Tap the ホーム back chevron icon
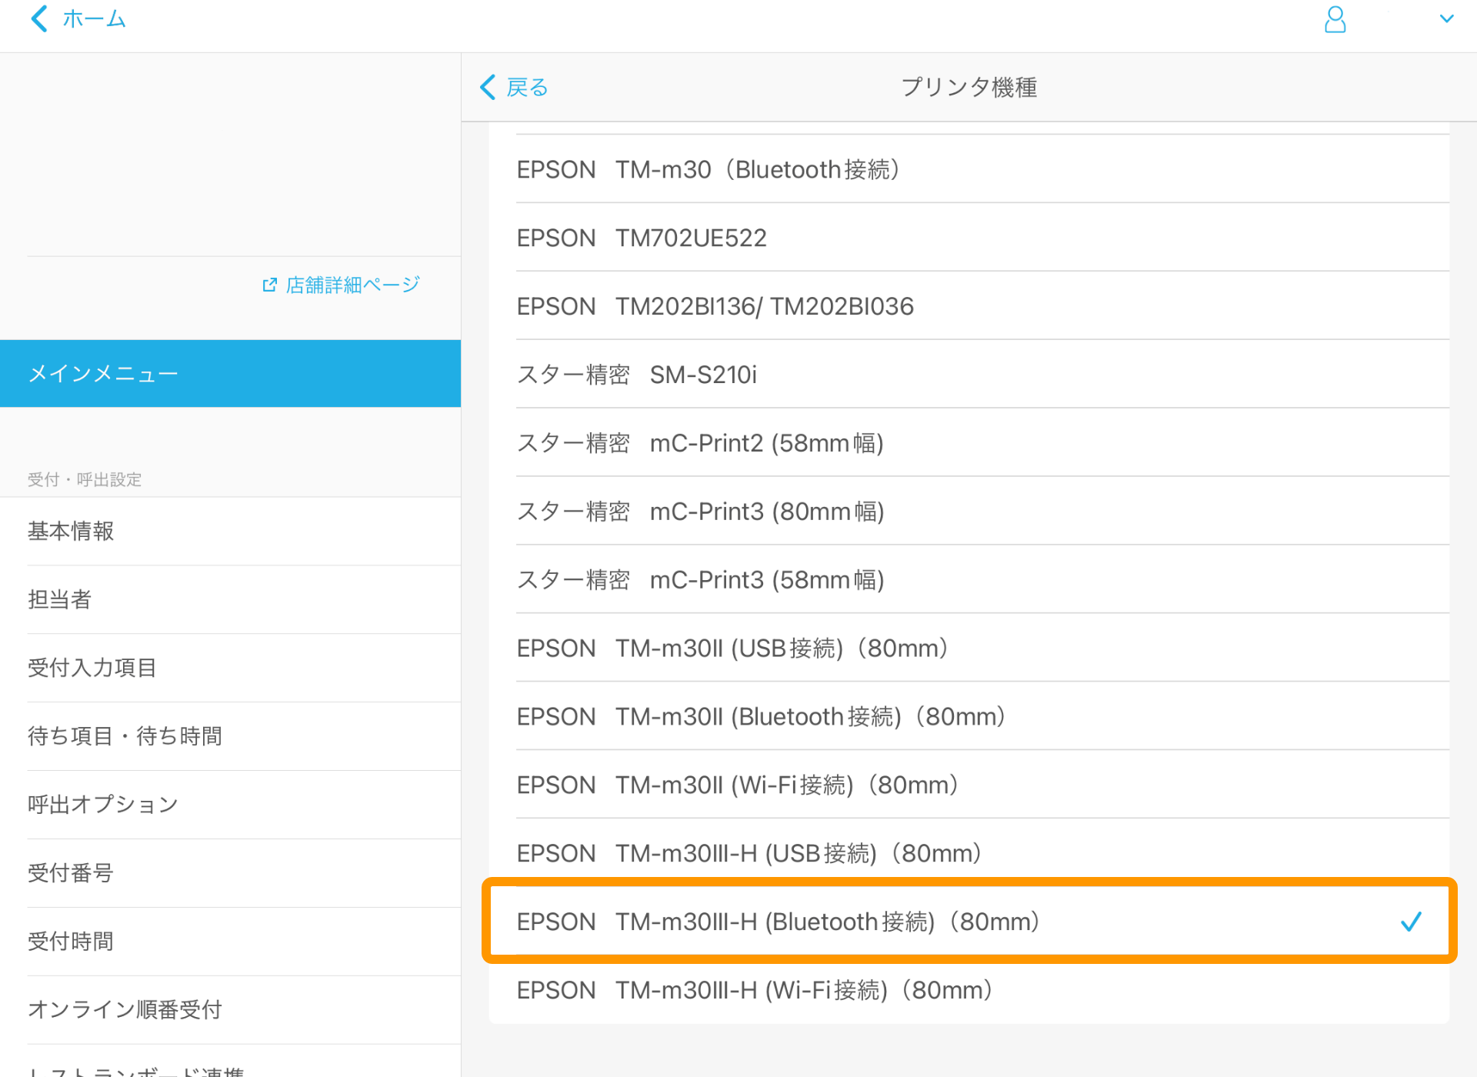 click(39, 18)
